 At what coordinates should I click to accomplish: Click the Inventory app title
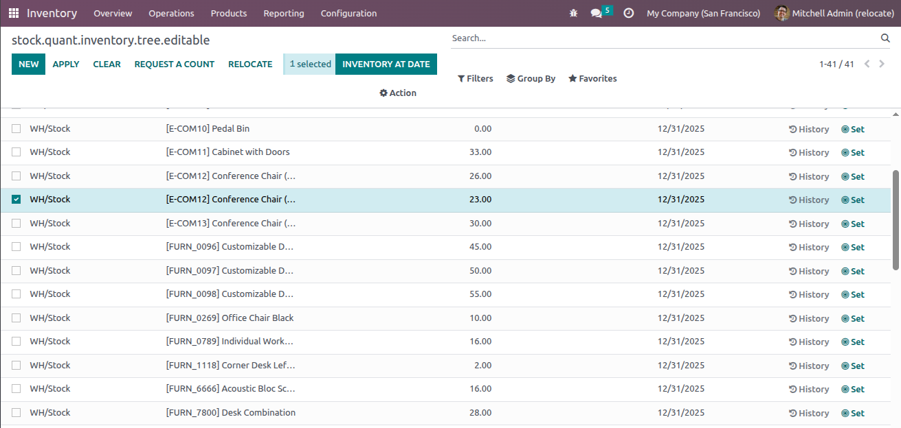pyautogui.click(x=52, y=13)
